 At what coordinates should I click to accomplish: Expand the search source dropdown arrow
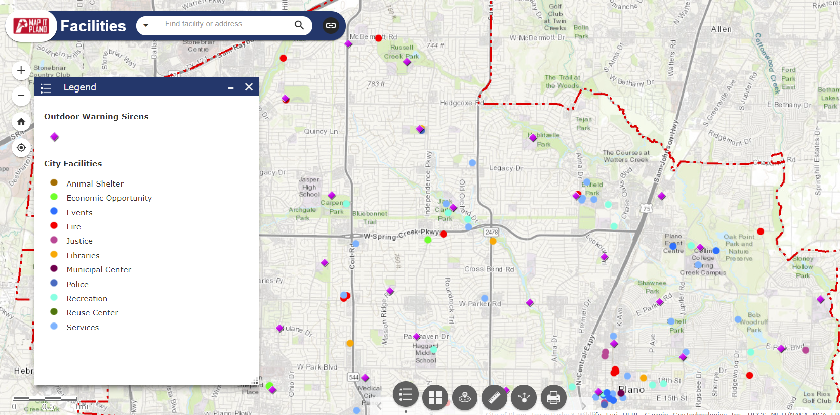(146, 25)
